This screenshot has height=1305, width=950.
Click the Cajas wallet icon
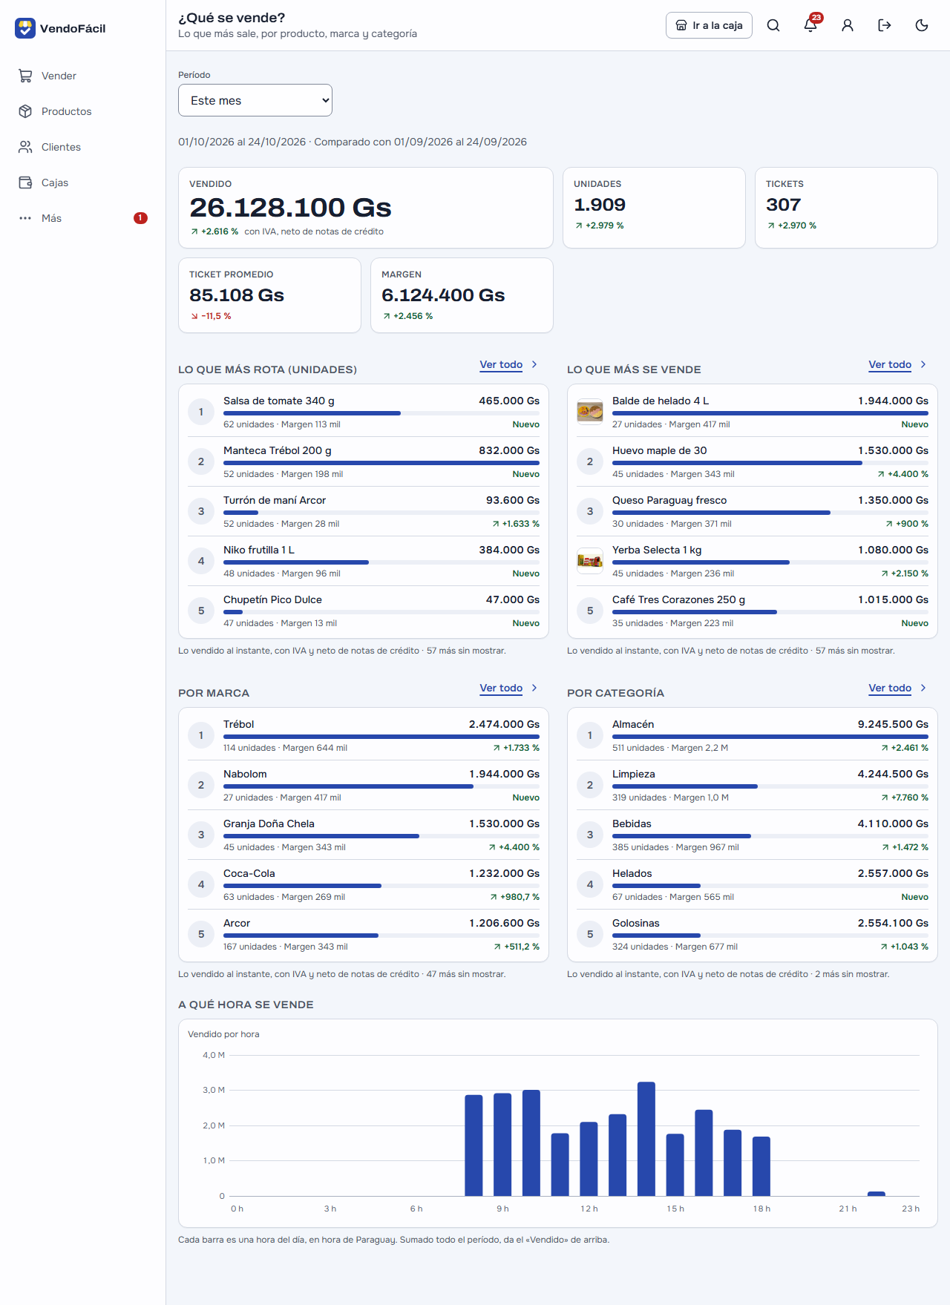tap(25, 183)
